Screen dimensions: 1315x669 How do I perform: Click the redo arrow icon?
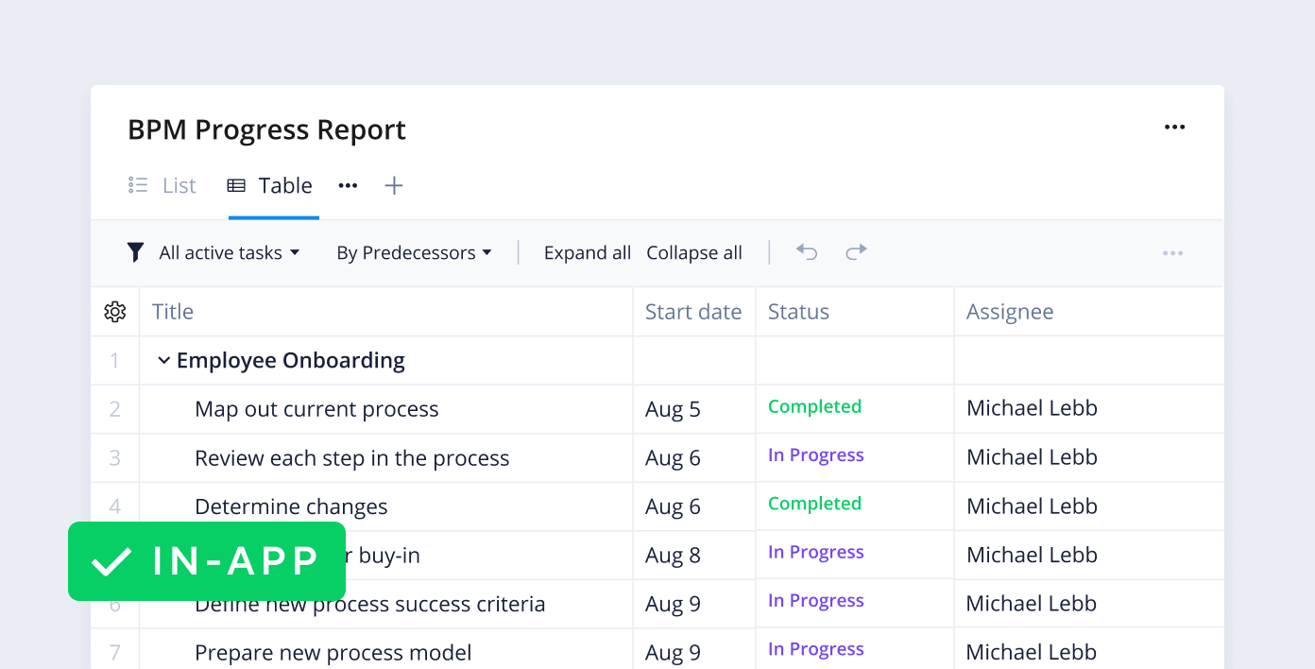point(856,252)
